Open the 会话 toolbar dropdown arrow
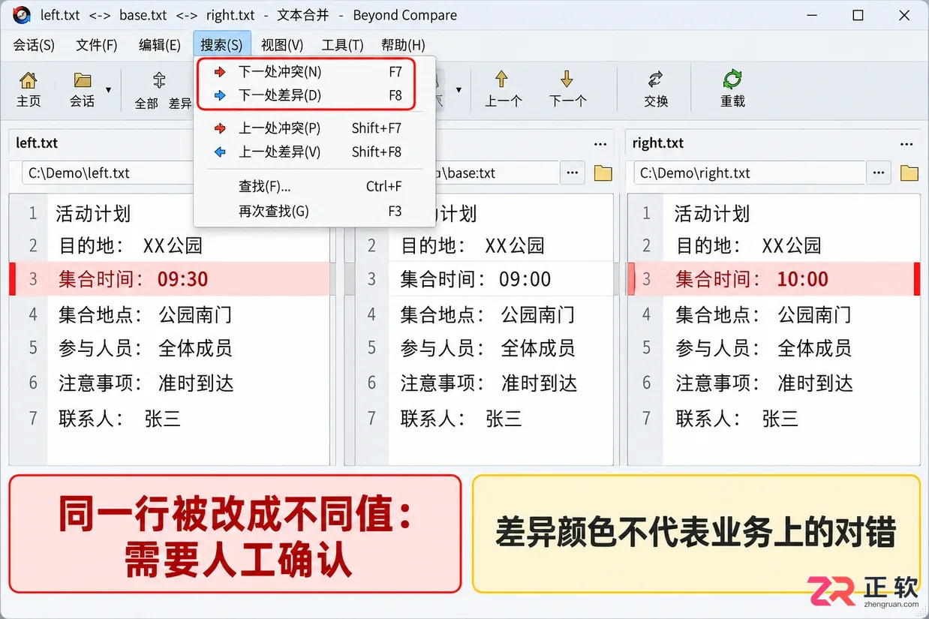929x619 pixels. (108, 90)
